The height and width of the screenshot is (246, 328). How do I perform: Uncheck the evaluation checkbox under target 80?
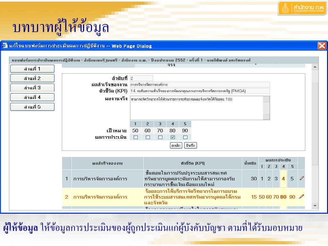[x=173, y=137]
